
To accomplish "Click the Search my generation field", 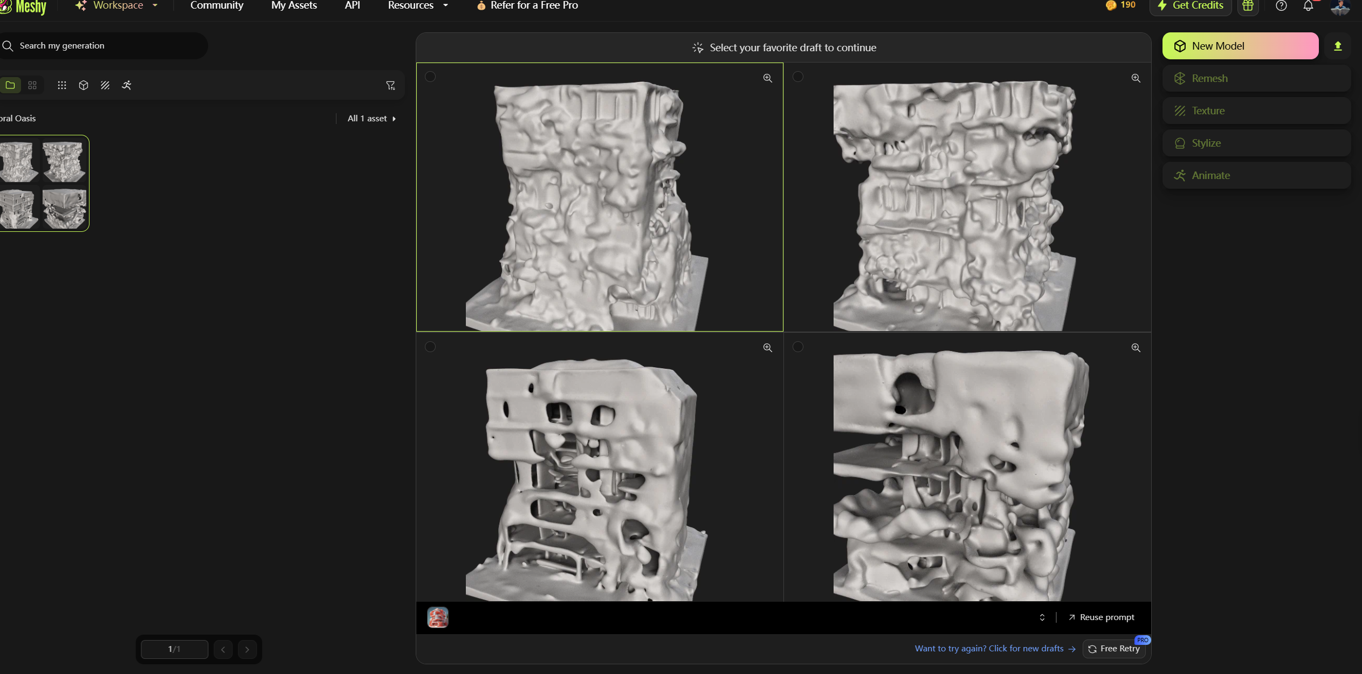I will [x=102, y=46].
